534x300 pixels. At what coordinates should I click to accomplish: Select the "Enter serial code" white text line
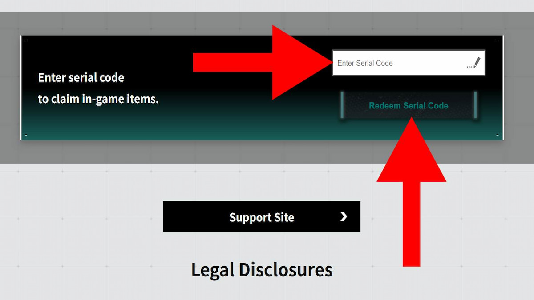click(81, 77)
